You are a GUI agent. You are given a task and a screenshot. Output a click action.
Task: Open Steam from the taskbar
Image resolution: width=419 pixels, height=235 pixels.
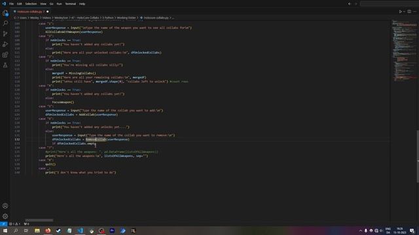pyautogui.click(x=58, y=230)
